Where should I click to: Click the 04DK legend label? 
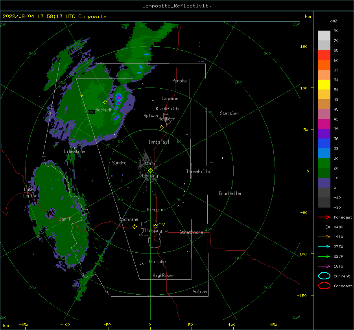[x=338, y=227]
